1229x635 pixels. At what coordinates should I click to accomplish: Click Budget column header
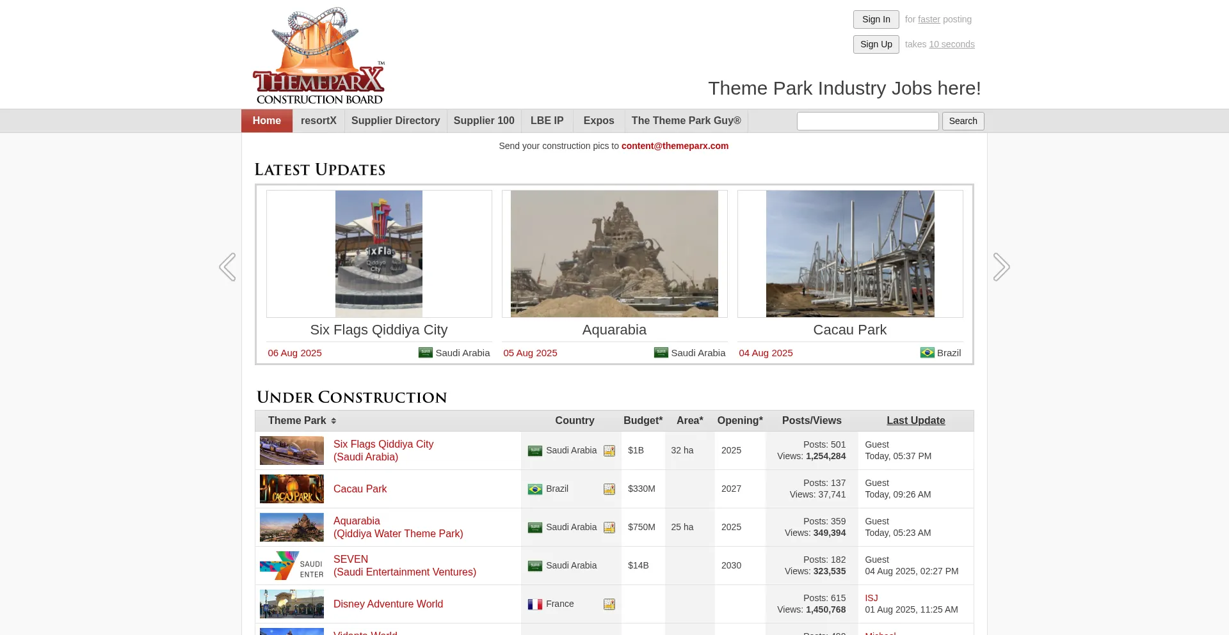[x=643, y=421]
